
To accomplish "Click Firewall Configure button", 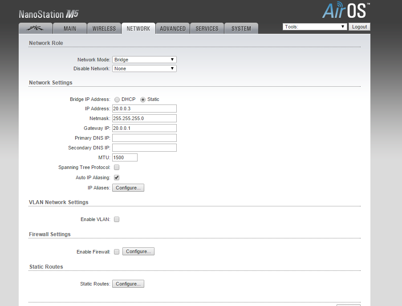I will click(x=138, y=251).
